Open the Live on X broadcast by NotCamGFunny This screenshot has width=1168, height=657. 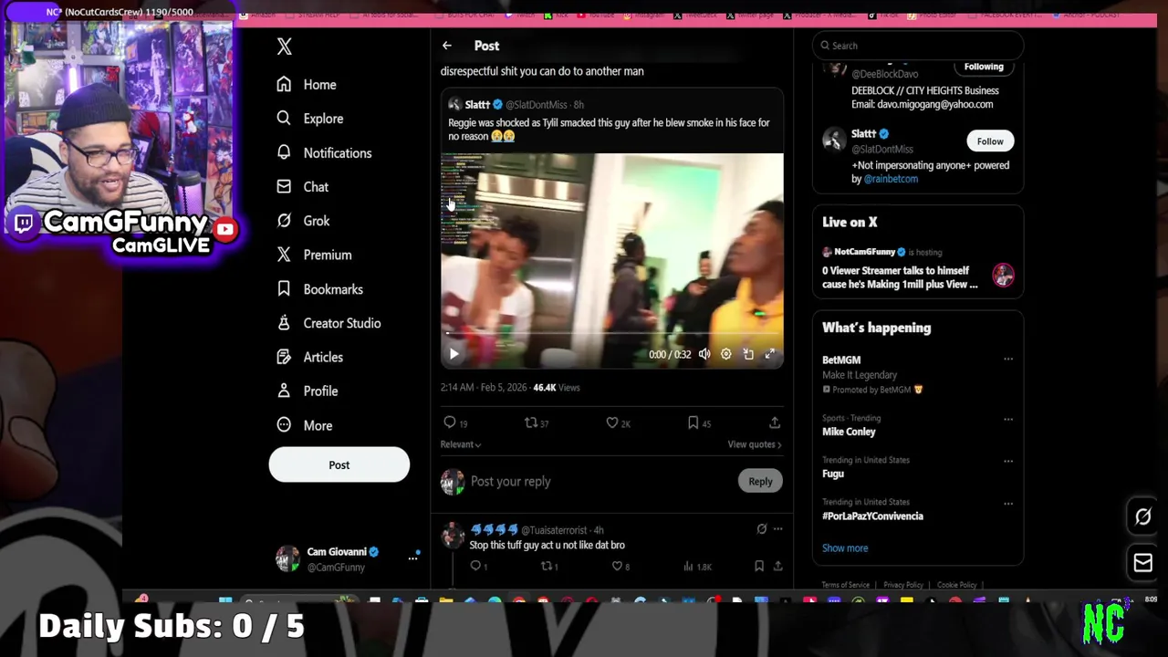(917, 269)
